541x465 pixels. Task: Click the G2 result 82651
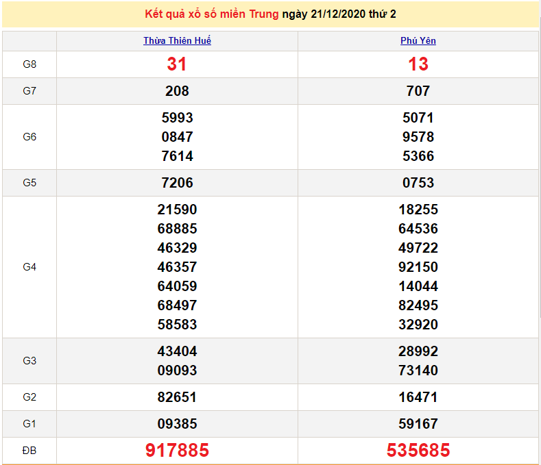tap(177, 397)
